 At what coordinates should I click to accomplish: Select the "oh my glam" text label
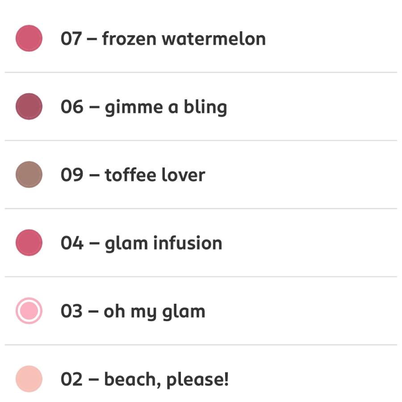pos(155,312)
